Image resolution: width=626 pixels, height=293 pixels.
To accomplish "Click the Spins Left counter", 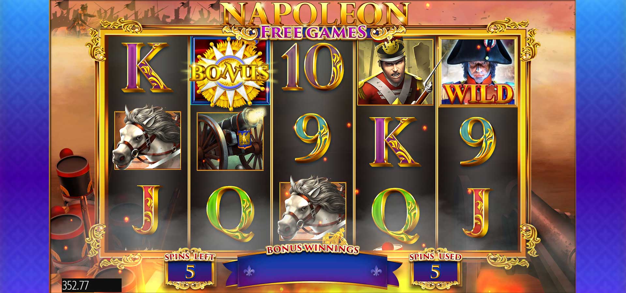I will [x=190, y=272].
